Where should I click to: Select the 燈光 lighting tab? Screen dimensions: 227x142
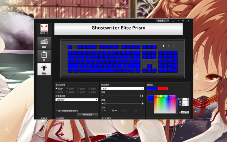(44, 69)
